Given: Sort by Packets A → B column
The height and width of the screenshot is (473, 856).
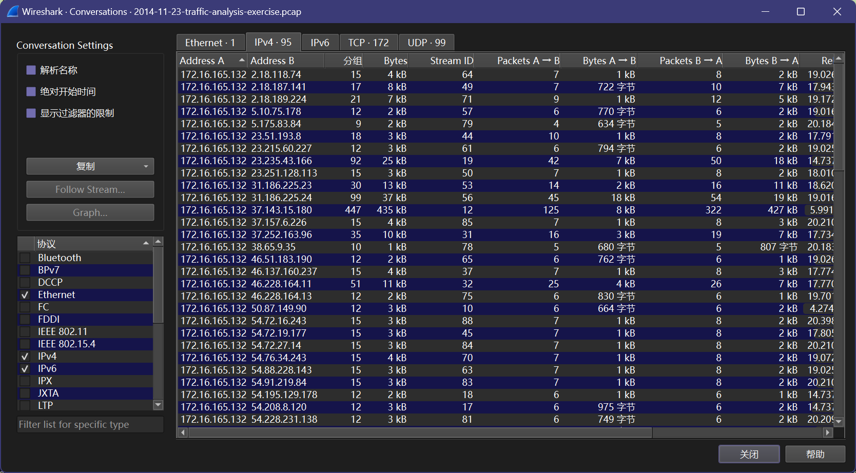Looking at the screenshot, I should (518, 61).
